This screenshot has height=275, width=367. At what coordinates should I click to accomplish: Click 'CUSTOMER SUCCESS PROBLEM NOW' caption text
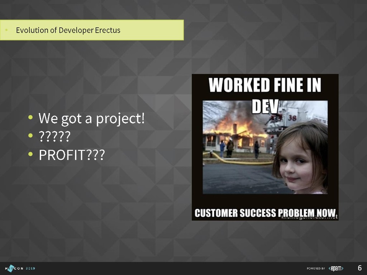click(265, 213)
